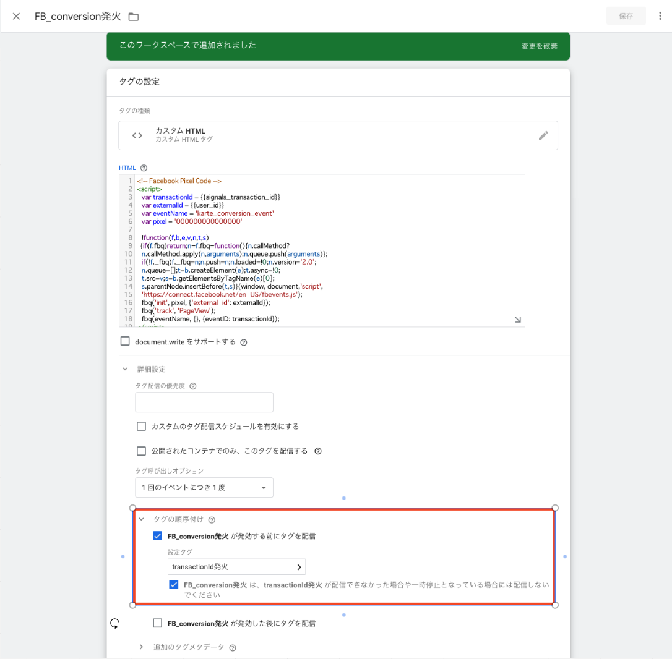Click the fbq('track', 'PageView') code line
The width and height of the screenshot is (672, 659).
coord(179,311)
